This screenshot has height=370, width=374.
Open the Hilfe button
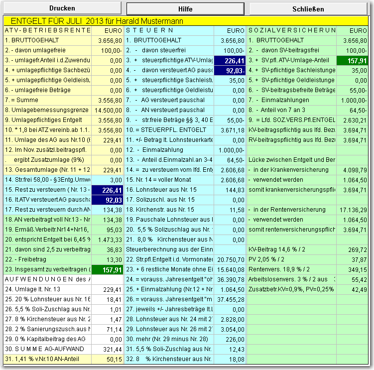coord(185,9)
